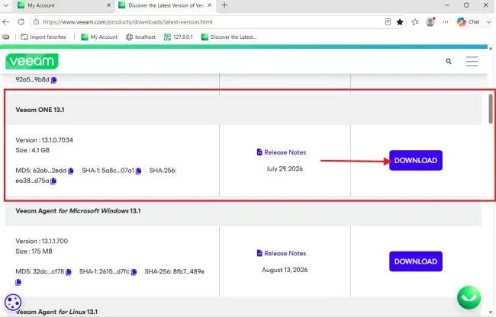Open the Veeam hamburger menu
The height and width of the screenshot is (317, 496).
472,61
